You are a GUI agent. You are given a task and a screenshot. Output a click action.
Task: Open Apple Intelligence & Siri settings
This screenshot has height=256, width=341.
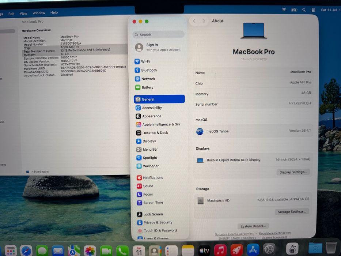point(158,124)
